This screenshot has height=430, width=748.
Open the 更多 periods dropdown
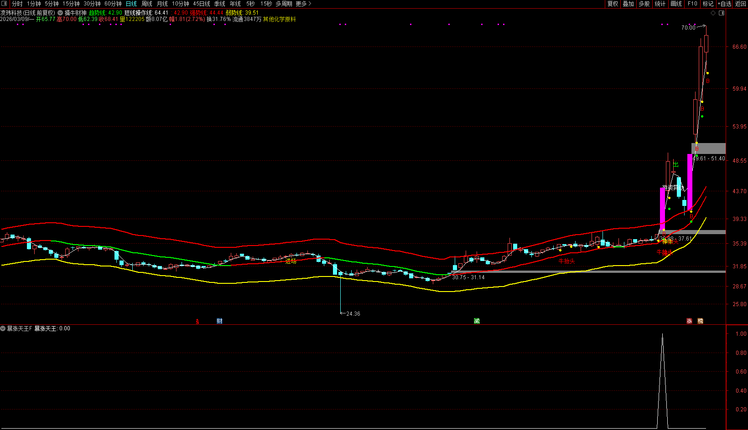click(x=303, y=4)
